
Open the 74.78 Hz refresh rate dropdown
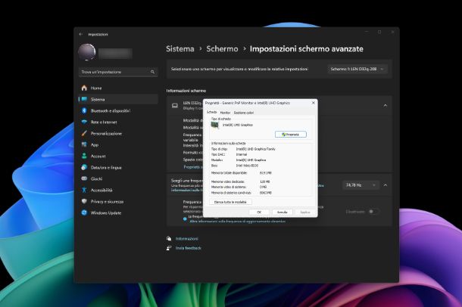point(361,185)
